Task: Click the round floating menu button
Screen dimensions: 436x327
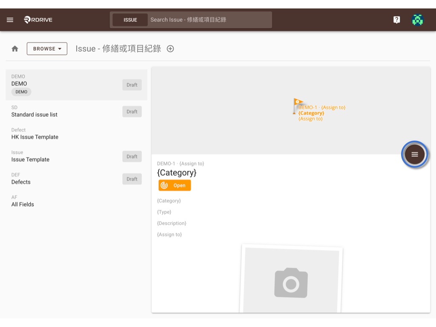Action: (x=415, y=154)
